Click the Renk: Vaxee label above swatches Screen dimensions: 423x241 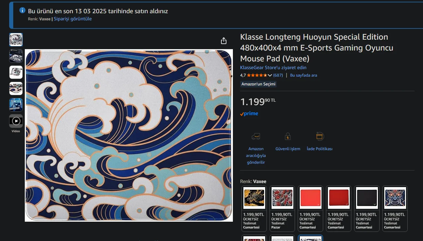point(253,181)
